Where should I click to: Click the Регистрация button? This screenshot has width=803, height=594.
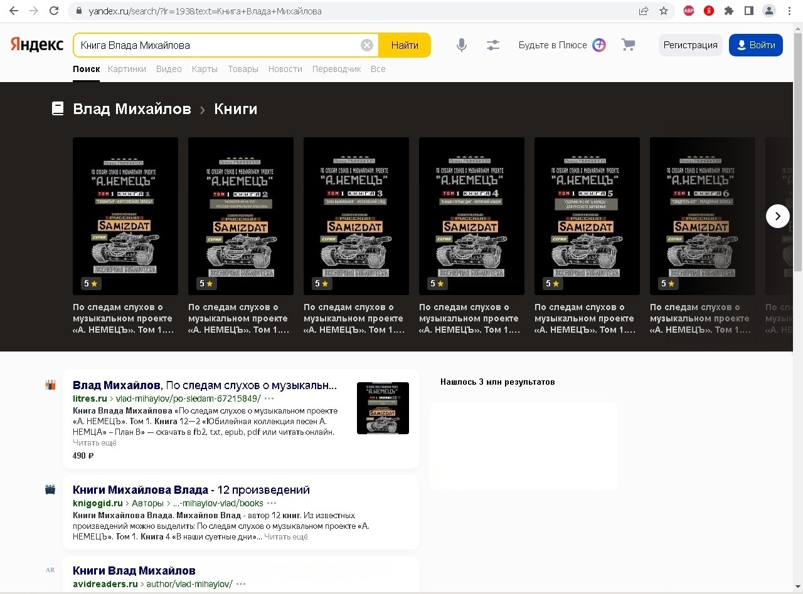click(x=690, y=45)
